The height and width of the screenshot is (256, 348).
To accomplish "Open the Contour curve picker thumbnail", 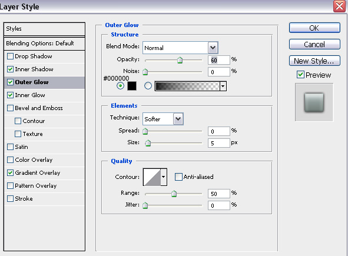I will click(x=152, y=177).
